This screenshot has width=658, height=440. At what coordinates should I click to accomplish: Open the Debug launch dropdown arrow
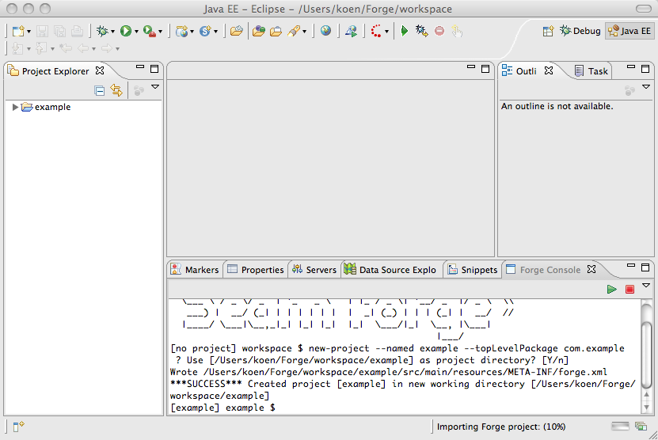point(112,32)
